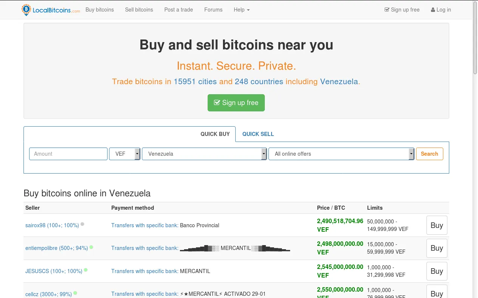Click the Limits column header
The width and height of the screenshot is (478, 298).
pyautogui.click(x=375, y=208)
